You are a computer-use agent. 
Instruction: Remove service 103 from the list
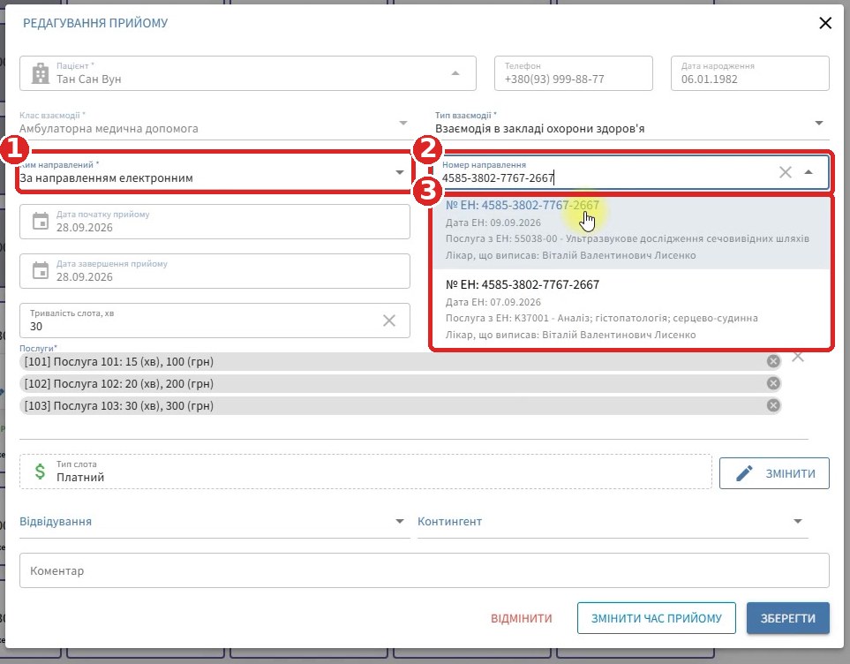click(x=773, y=405)
